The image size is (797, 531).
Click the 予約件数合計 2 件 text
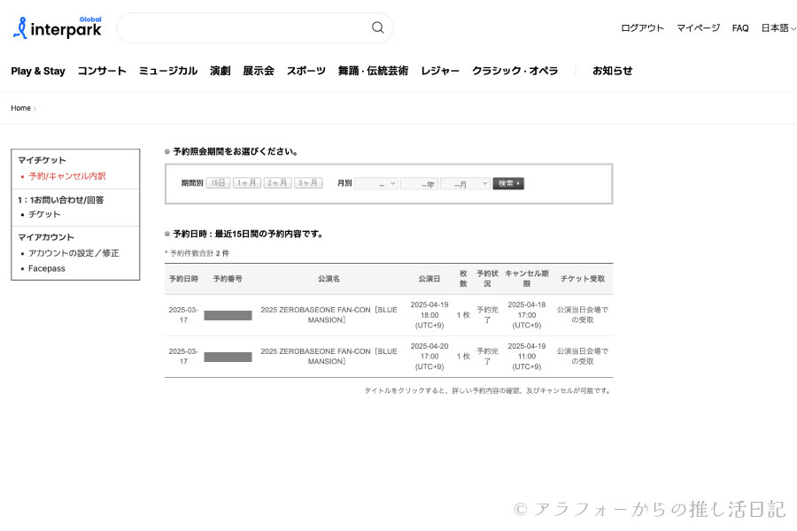[198, 253]
